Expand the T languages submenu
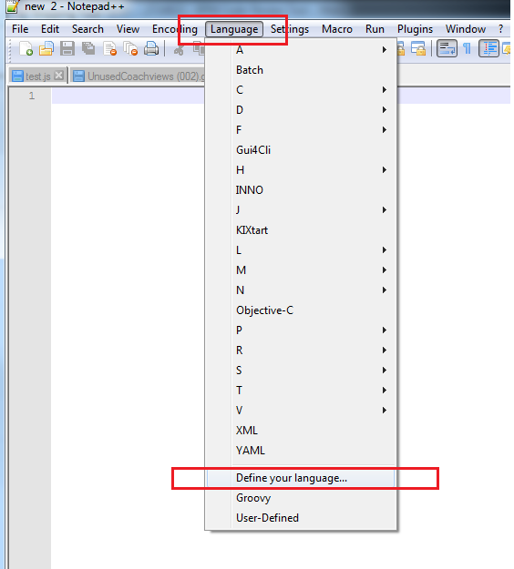Screen dimensions: 514x569 point(301,390)
